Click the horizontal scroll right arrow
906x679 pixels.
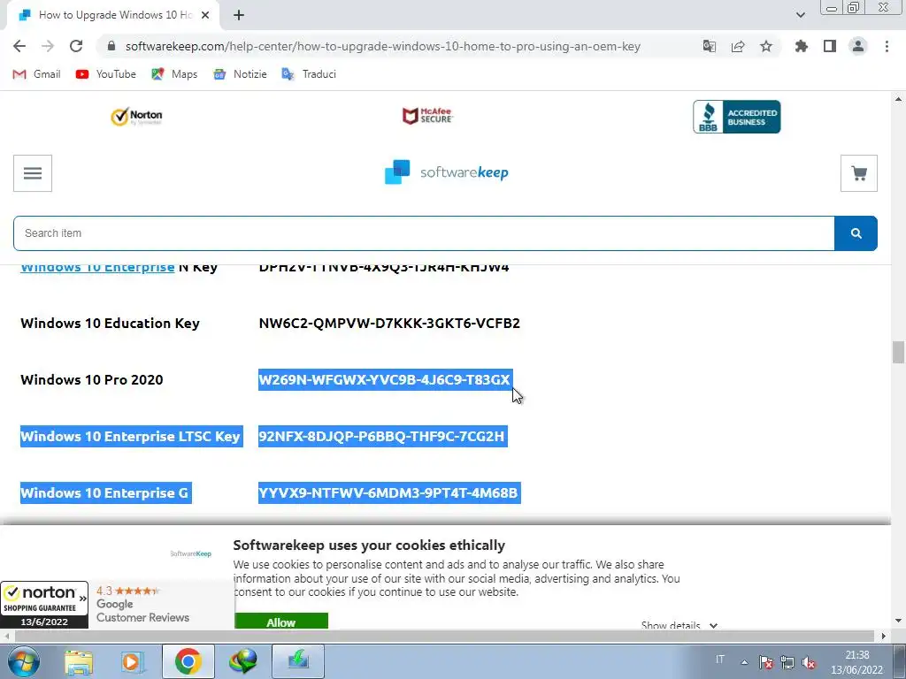click(x=884, y=636)
